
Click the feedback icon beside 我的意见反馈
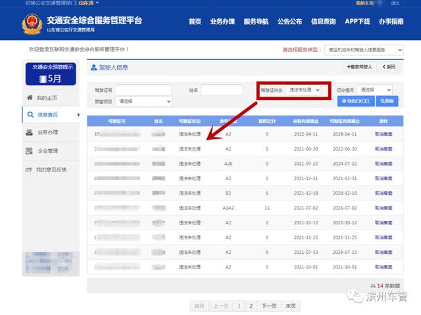[28, 170]
